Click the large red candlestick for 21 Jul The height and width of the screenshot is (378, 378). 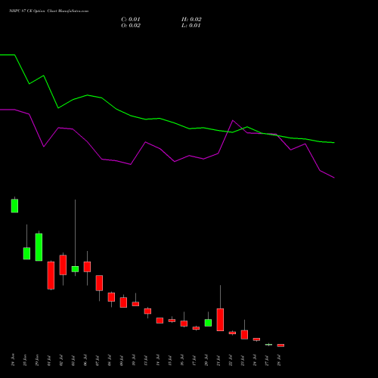point(220,320)
